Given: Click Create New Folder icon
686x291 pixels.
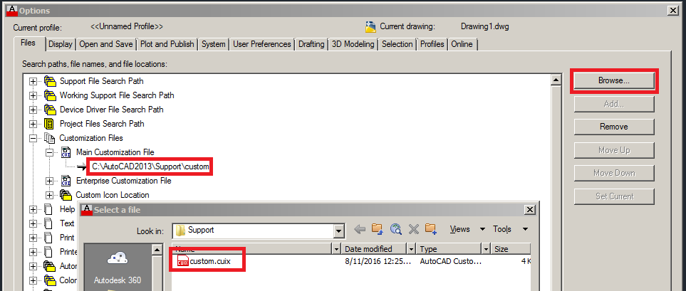Looking at the screenshot, I should click(x=431, y=228).
